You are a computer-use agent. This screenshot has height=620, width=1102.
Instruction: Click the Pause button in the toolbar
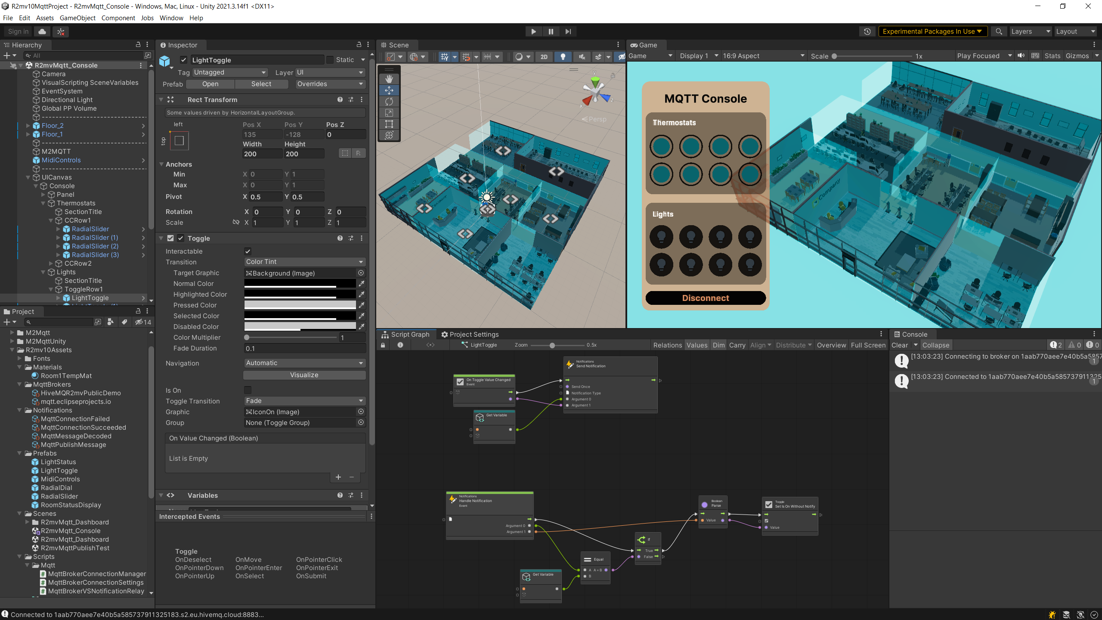pos(551,31)
